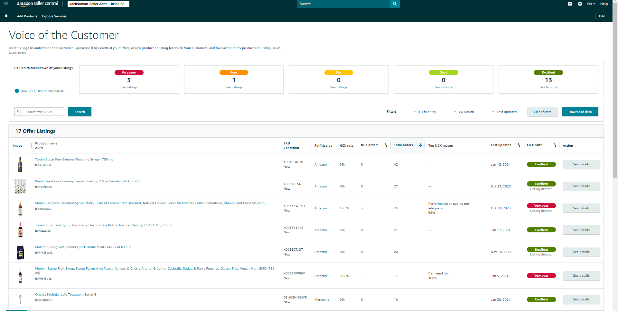Open the mail messages icon

point(570,4)
